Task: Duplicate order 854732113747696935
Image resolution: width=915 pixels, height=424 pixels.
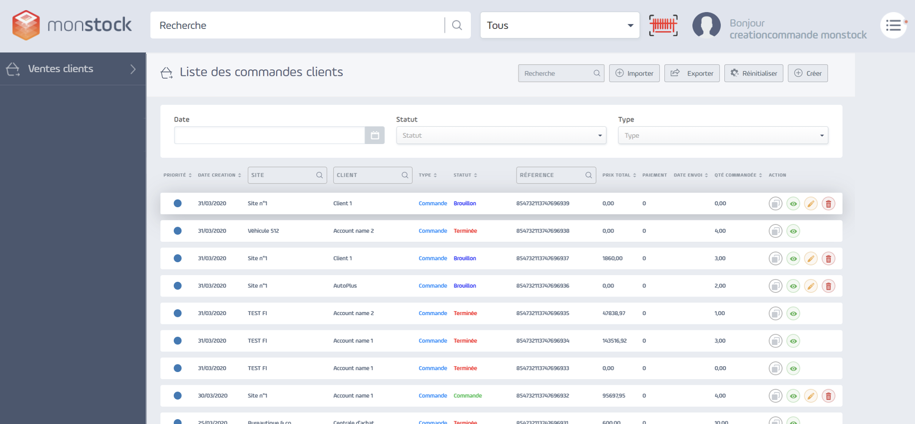Action: click(x=775, y=314)
